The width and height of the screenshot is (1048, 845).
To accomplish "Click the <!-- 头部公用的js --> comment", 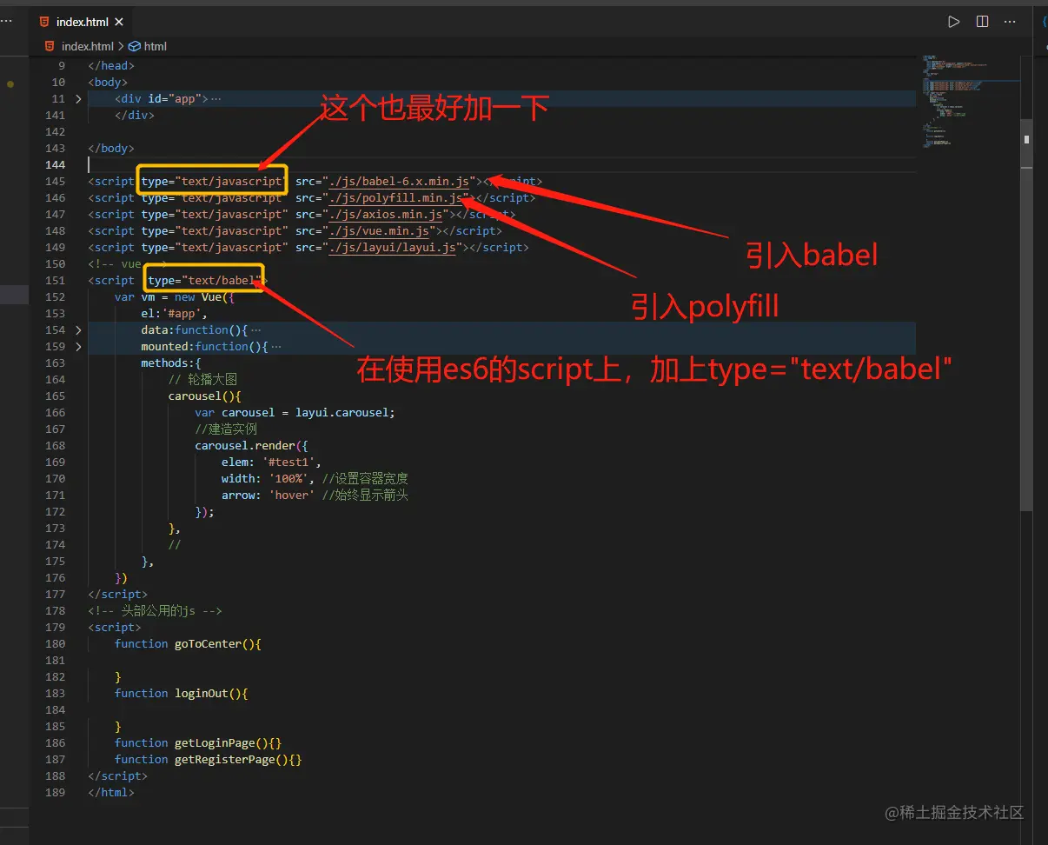I will [155, 610].
